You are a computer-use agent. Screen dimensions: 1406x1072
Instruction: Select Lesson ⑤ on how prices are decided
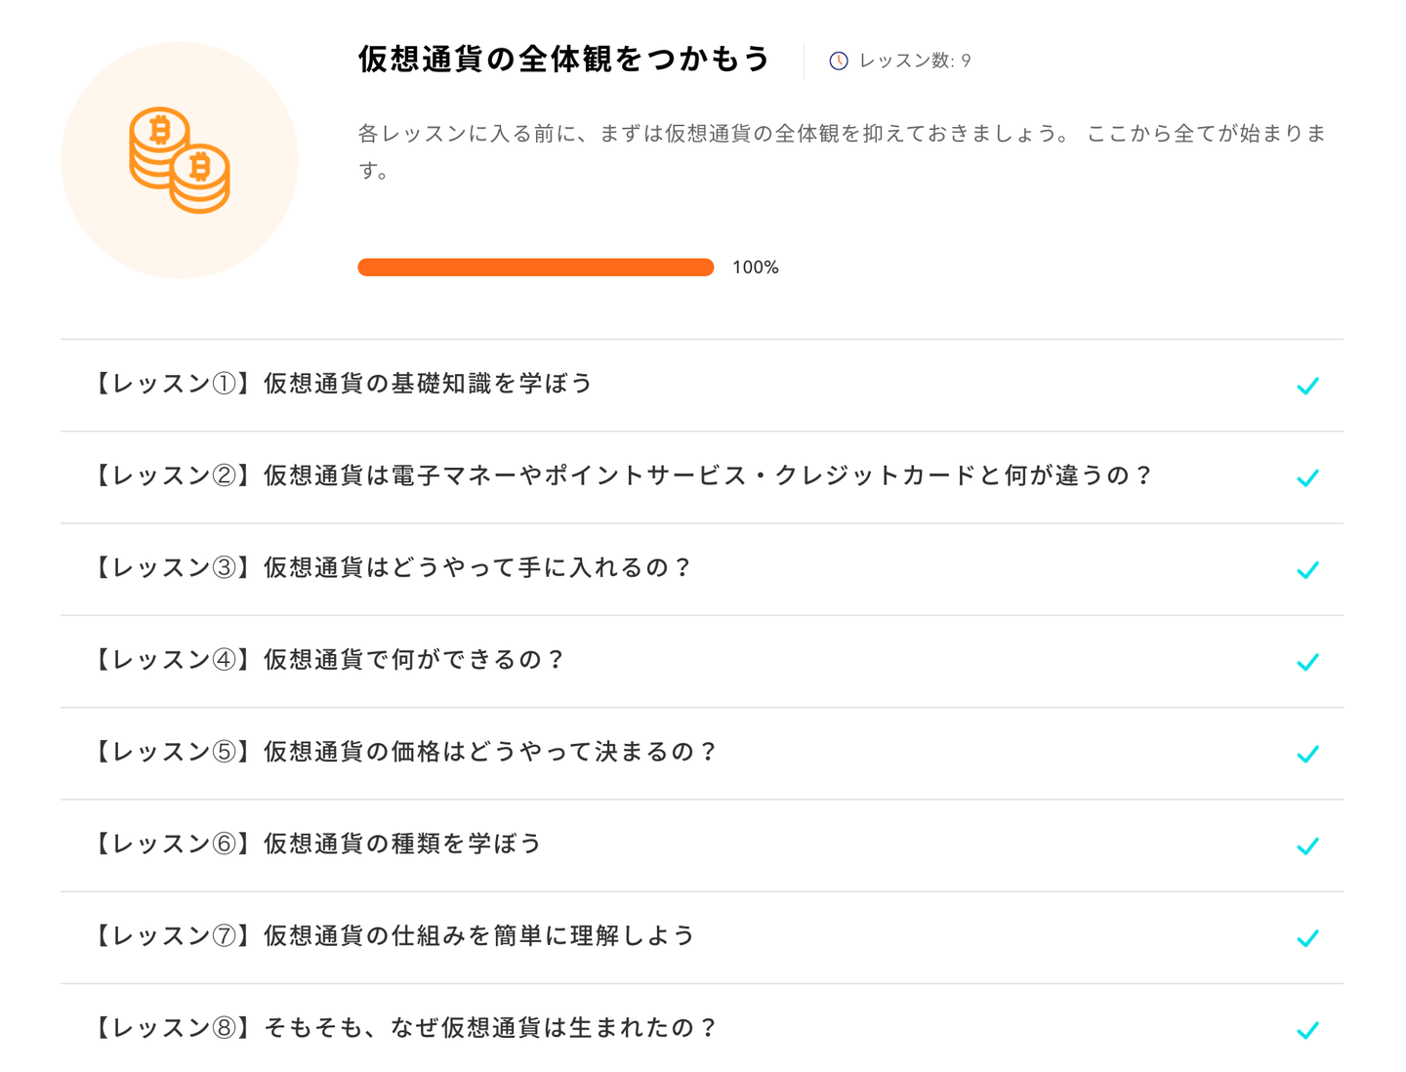[404, 752]
